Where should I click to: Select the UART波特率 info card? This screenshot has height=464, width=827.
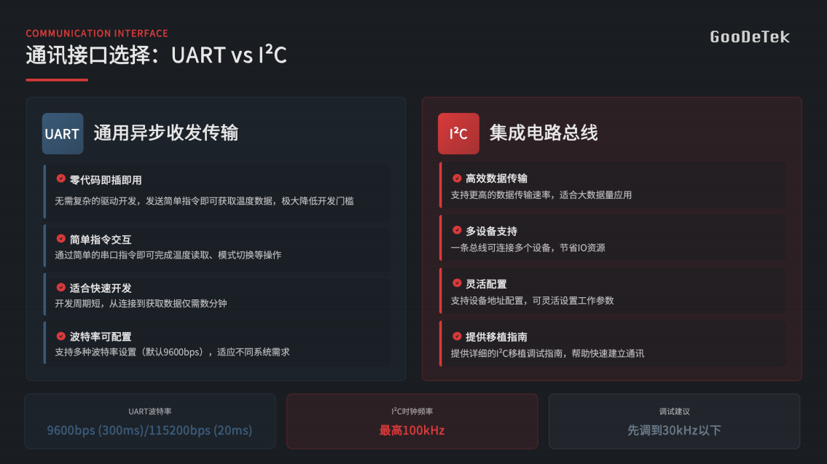(x=150, y=421)
